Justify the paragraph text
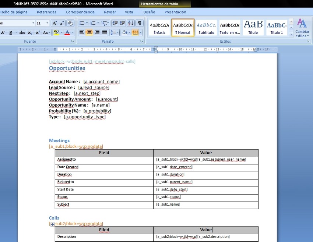This screenshot has height=242, width=313. [x=105, y=33]
